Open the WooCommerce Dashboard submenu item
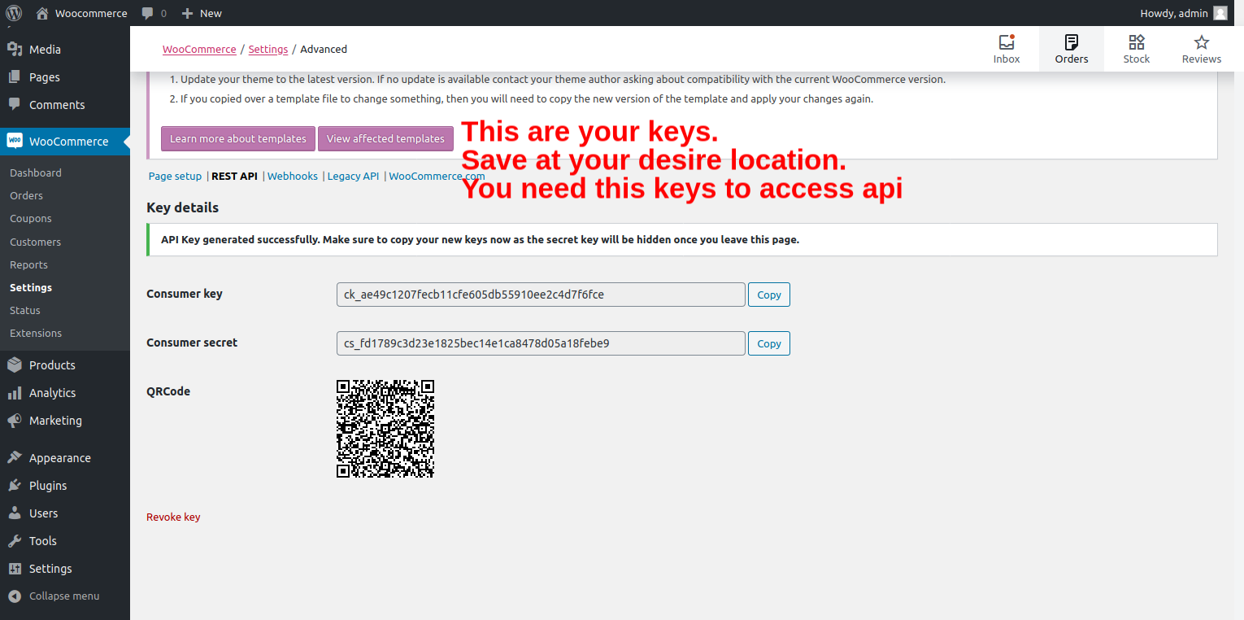This screenshot has height=620, width=1244. 36,172
